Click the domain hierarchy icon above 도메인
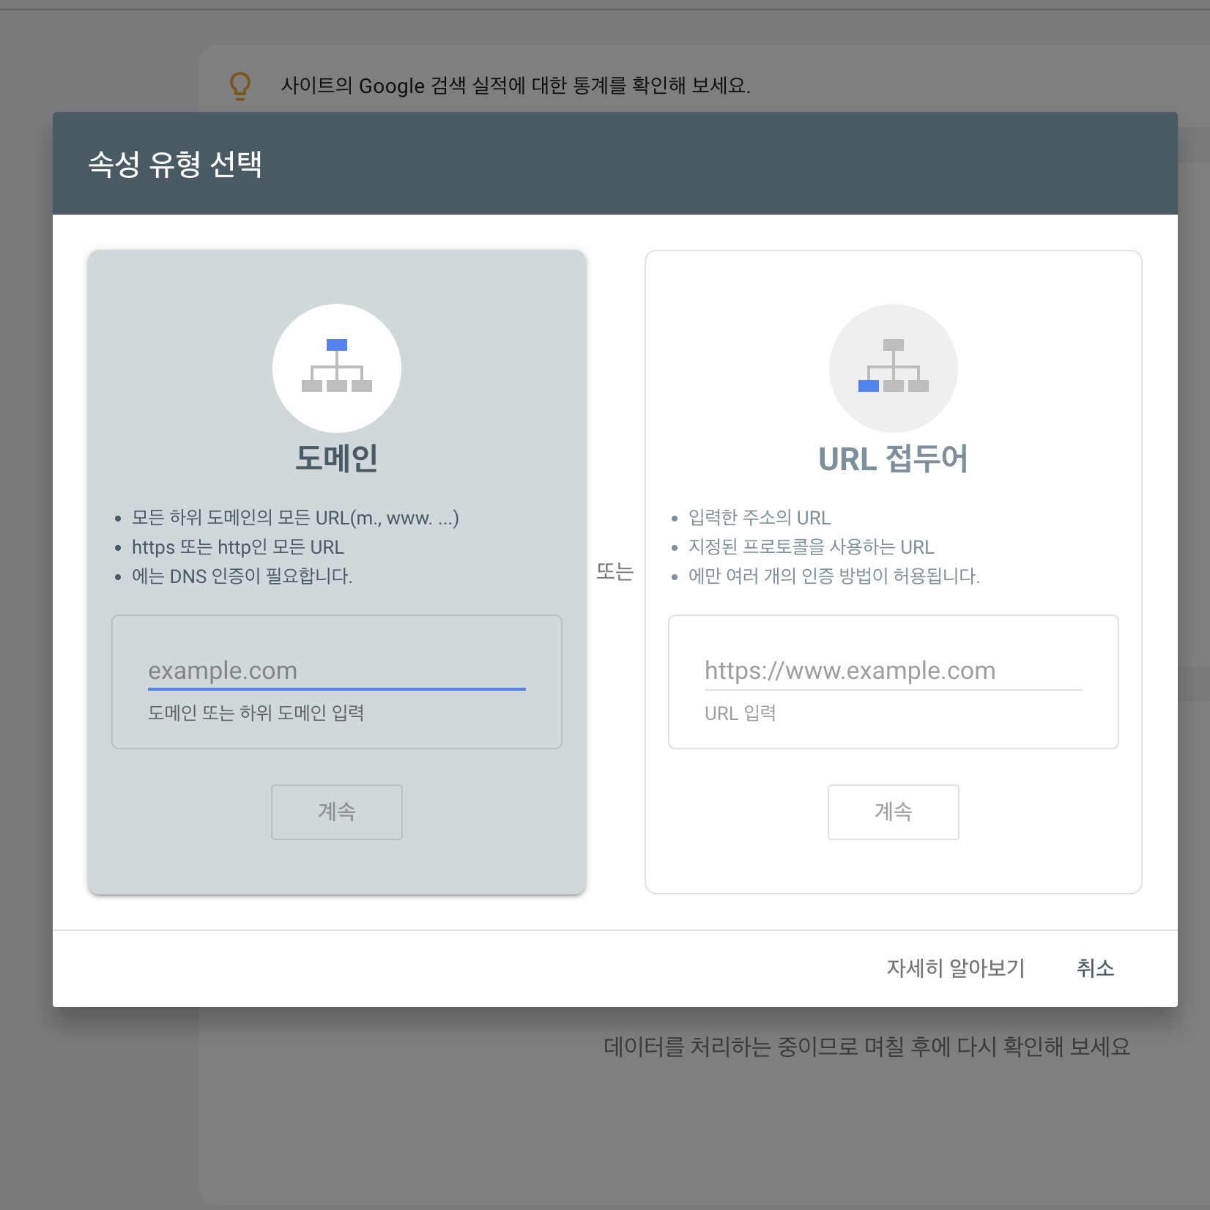Image resolution: width=1210 pixels, height=1210 pixels. click(x=336, y=368)
